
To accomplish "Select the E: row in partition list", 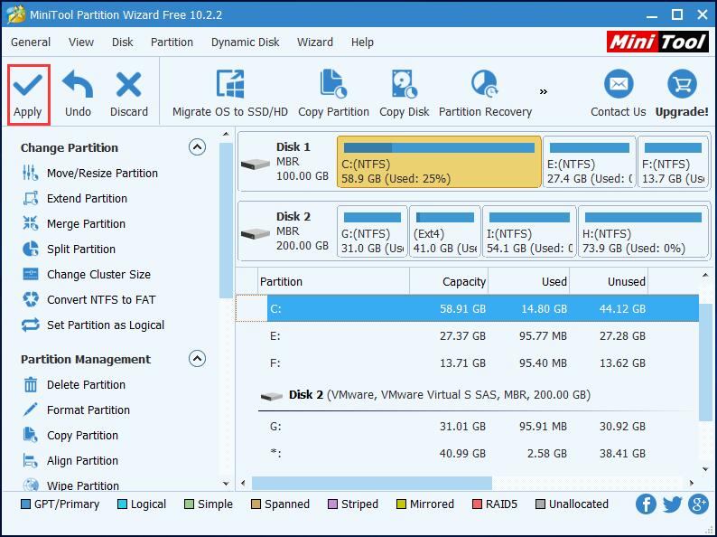I will 468,336.
